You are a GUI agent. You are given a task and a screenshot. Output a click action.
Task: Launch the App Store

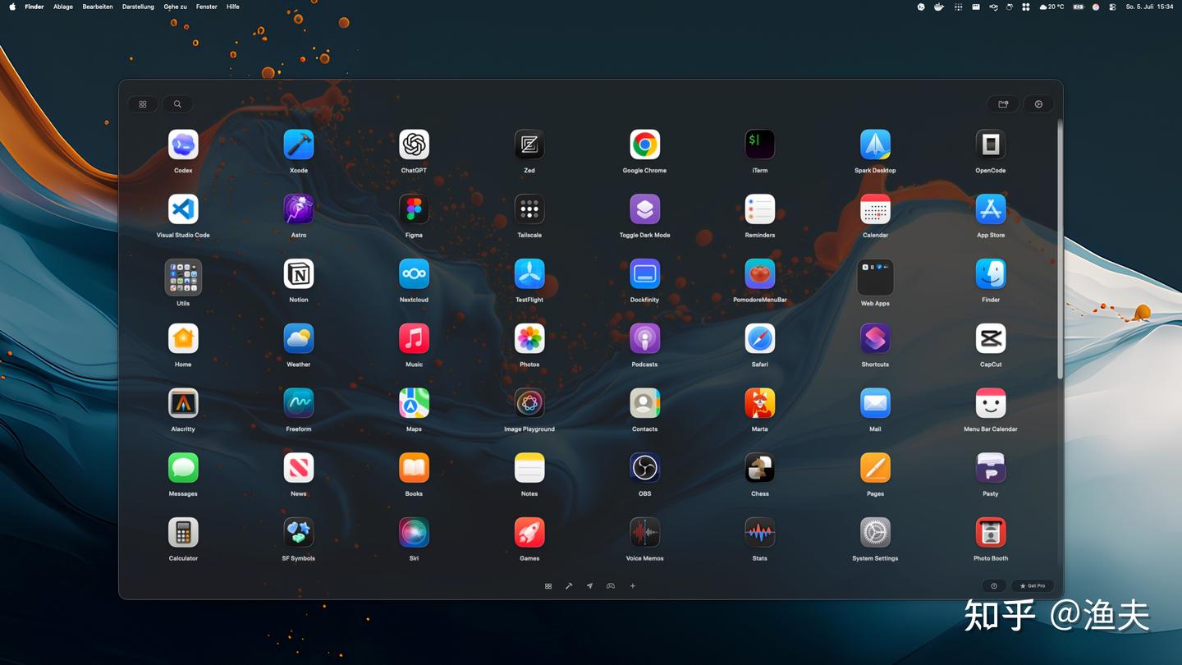click(991, 209)
